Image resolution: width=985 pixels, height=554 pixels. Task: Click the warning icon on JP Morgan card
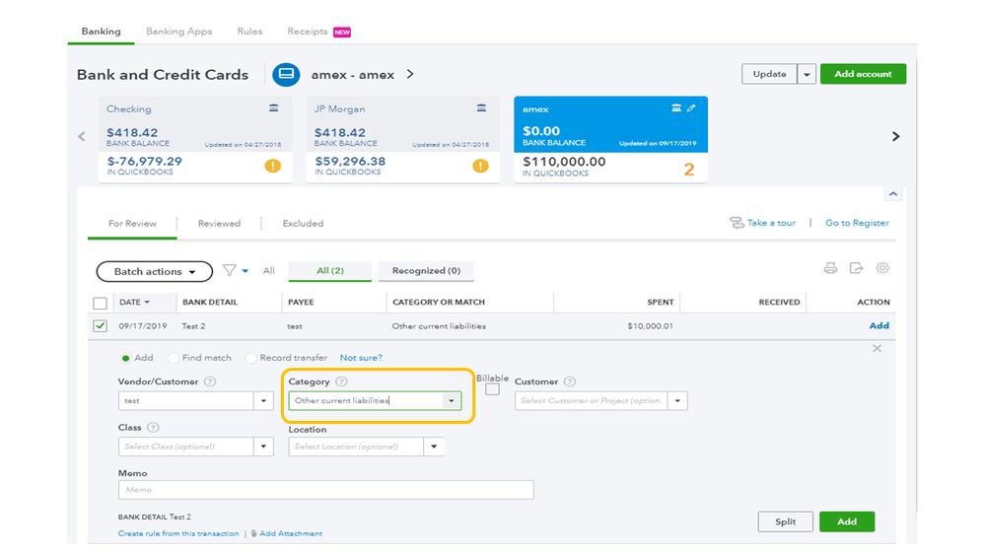point(480,166)
